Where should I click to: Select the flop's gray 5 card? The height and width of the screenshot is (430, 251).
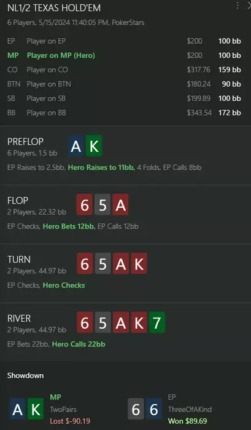pos(102,205)
